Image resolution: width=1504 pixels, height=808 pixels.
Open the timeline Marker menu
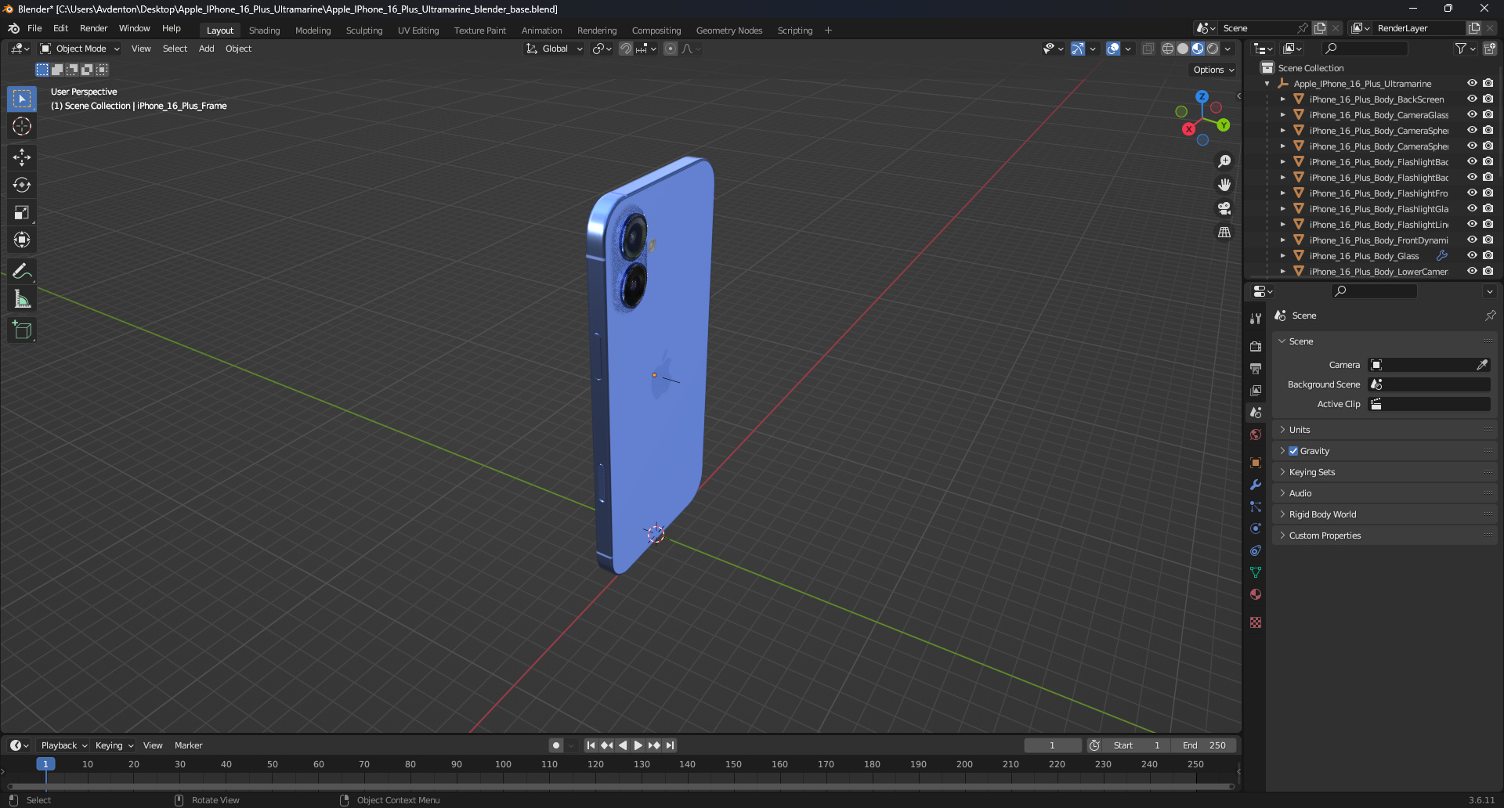(x=188, y=745)
